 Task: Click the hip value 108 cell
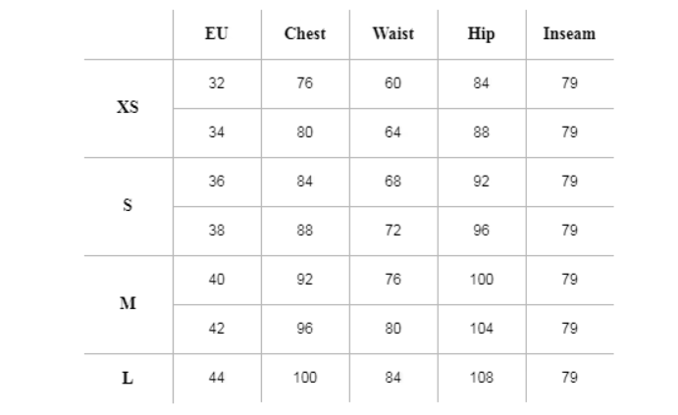coord(481,378)
